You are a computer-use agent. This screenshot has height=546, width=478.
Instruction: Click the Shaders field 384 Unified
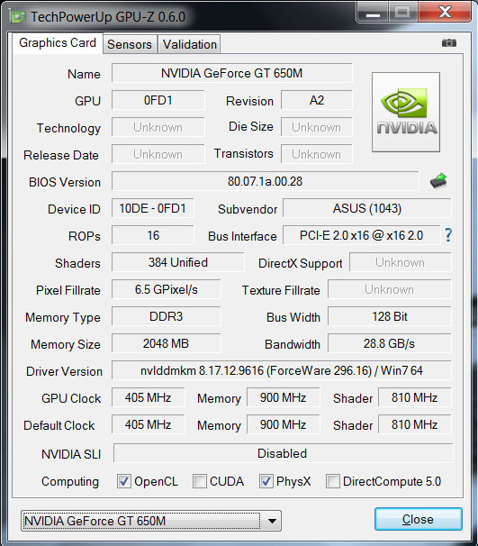(x=177, y=262)
